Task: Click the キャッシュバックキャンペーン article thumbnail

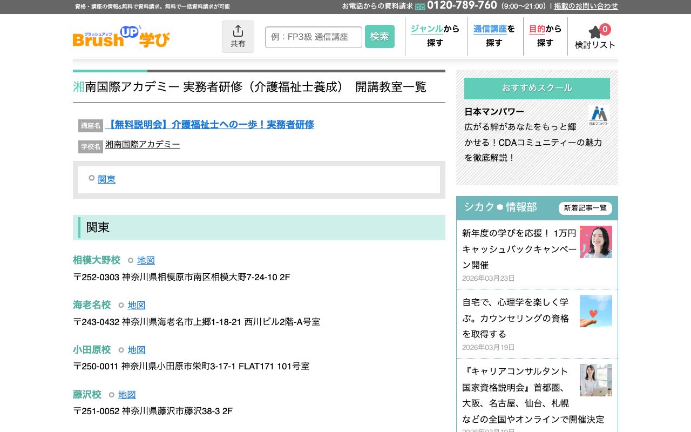Action: (596, 242)
